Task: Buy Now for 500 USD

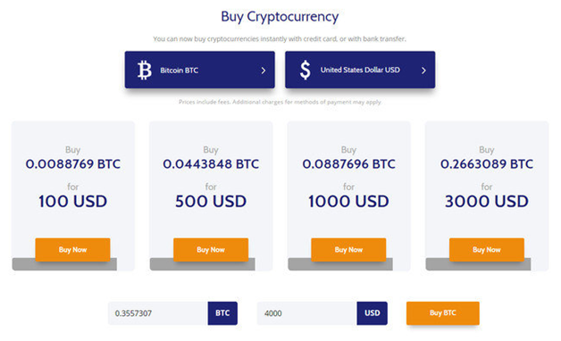Action: pos(211,249)
